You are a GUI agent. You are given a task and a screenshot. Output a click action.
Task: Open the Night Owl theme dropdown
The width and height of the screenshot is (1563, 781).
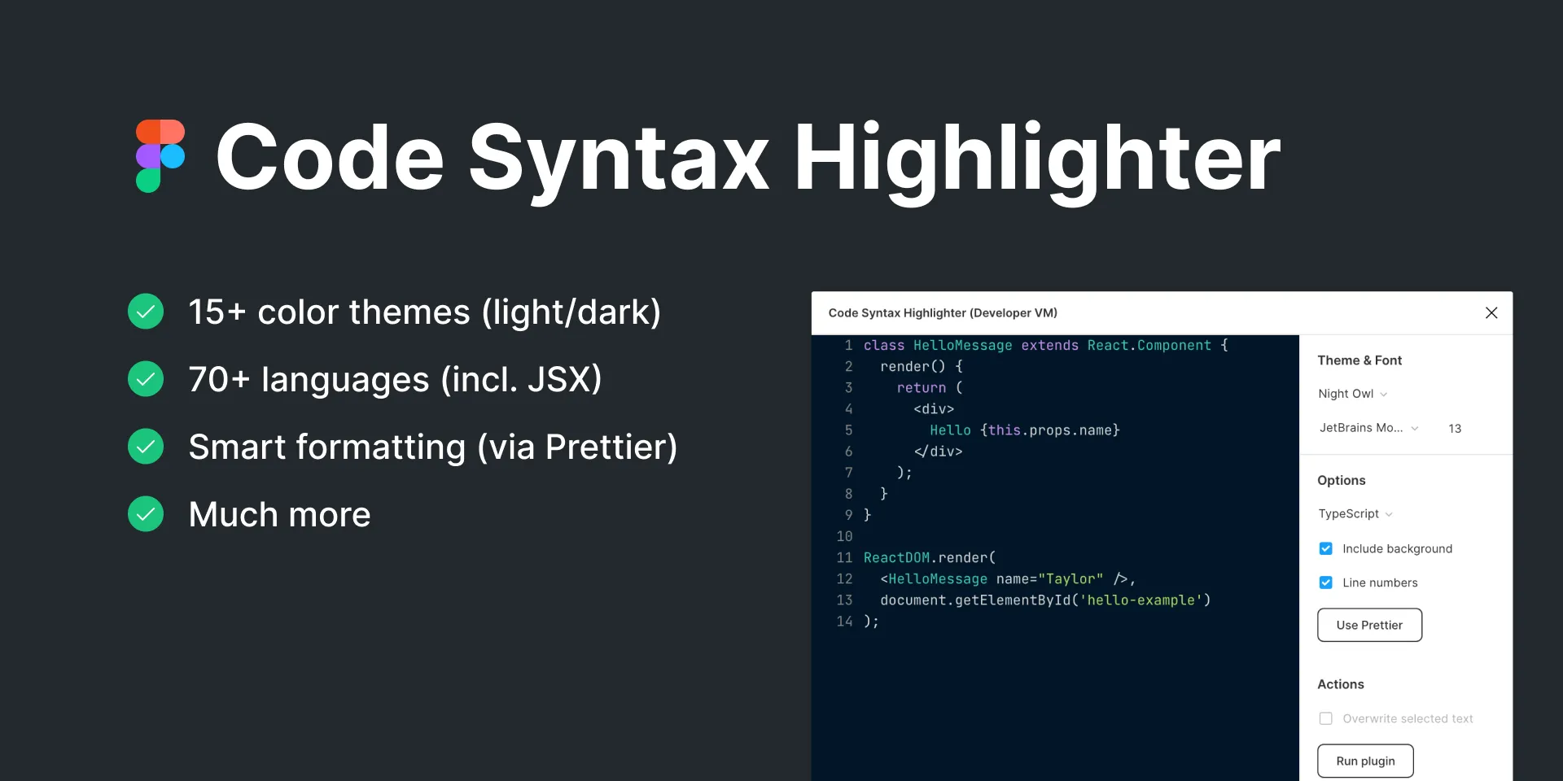tap(1351, 394)
